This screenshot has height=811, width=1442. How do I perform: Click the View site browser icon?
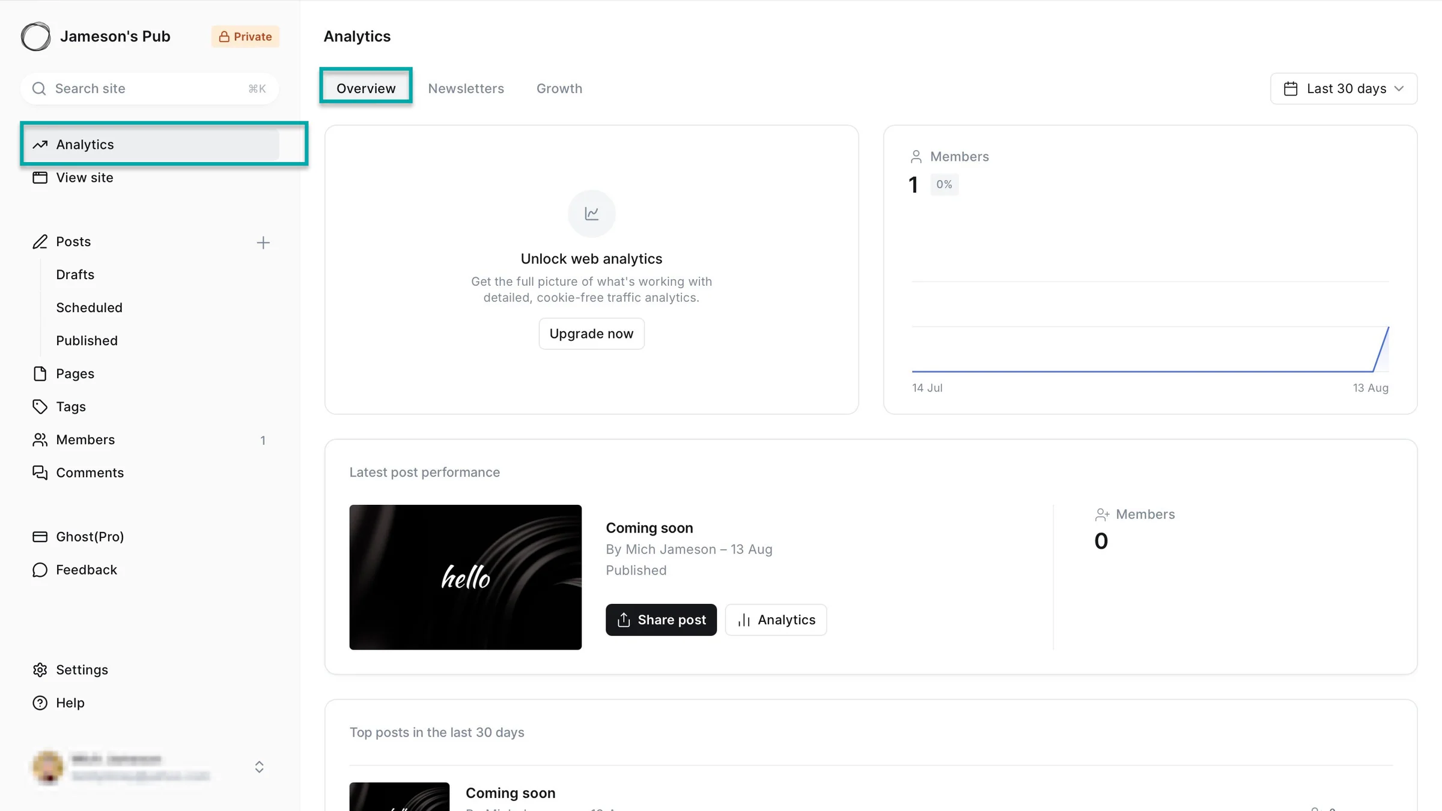(x=40, y=178)
